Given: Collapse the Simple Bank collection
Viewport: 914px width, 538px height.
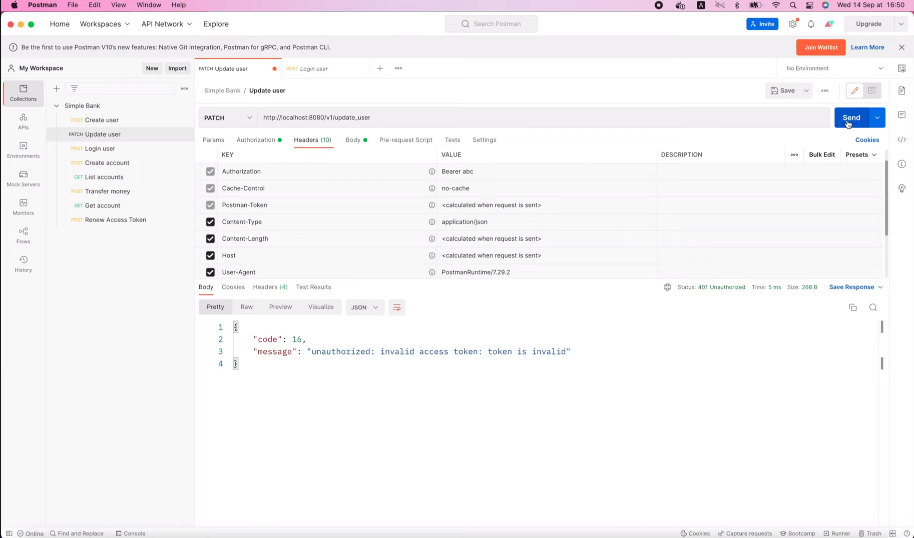Looking at the screenshot, I should [x=57, y=106].
